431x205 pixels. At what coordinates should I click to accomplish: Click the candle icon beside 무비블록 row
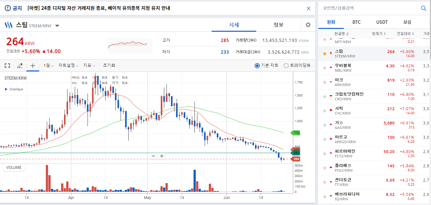(x=331, y=68)
